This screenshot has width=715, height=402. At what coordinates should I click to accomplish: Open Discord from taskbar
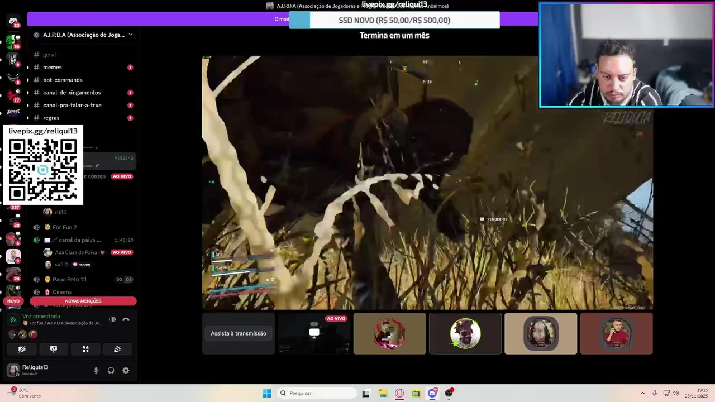(x=432, y=393)
